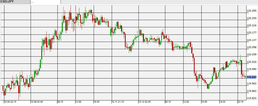The height and width of the screenshot is (106, 258).
Task: Click the 120.216 price axis label
Action: 252,25
